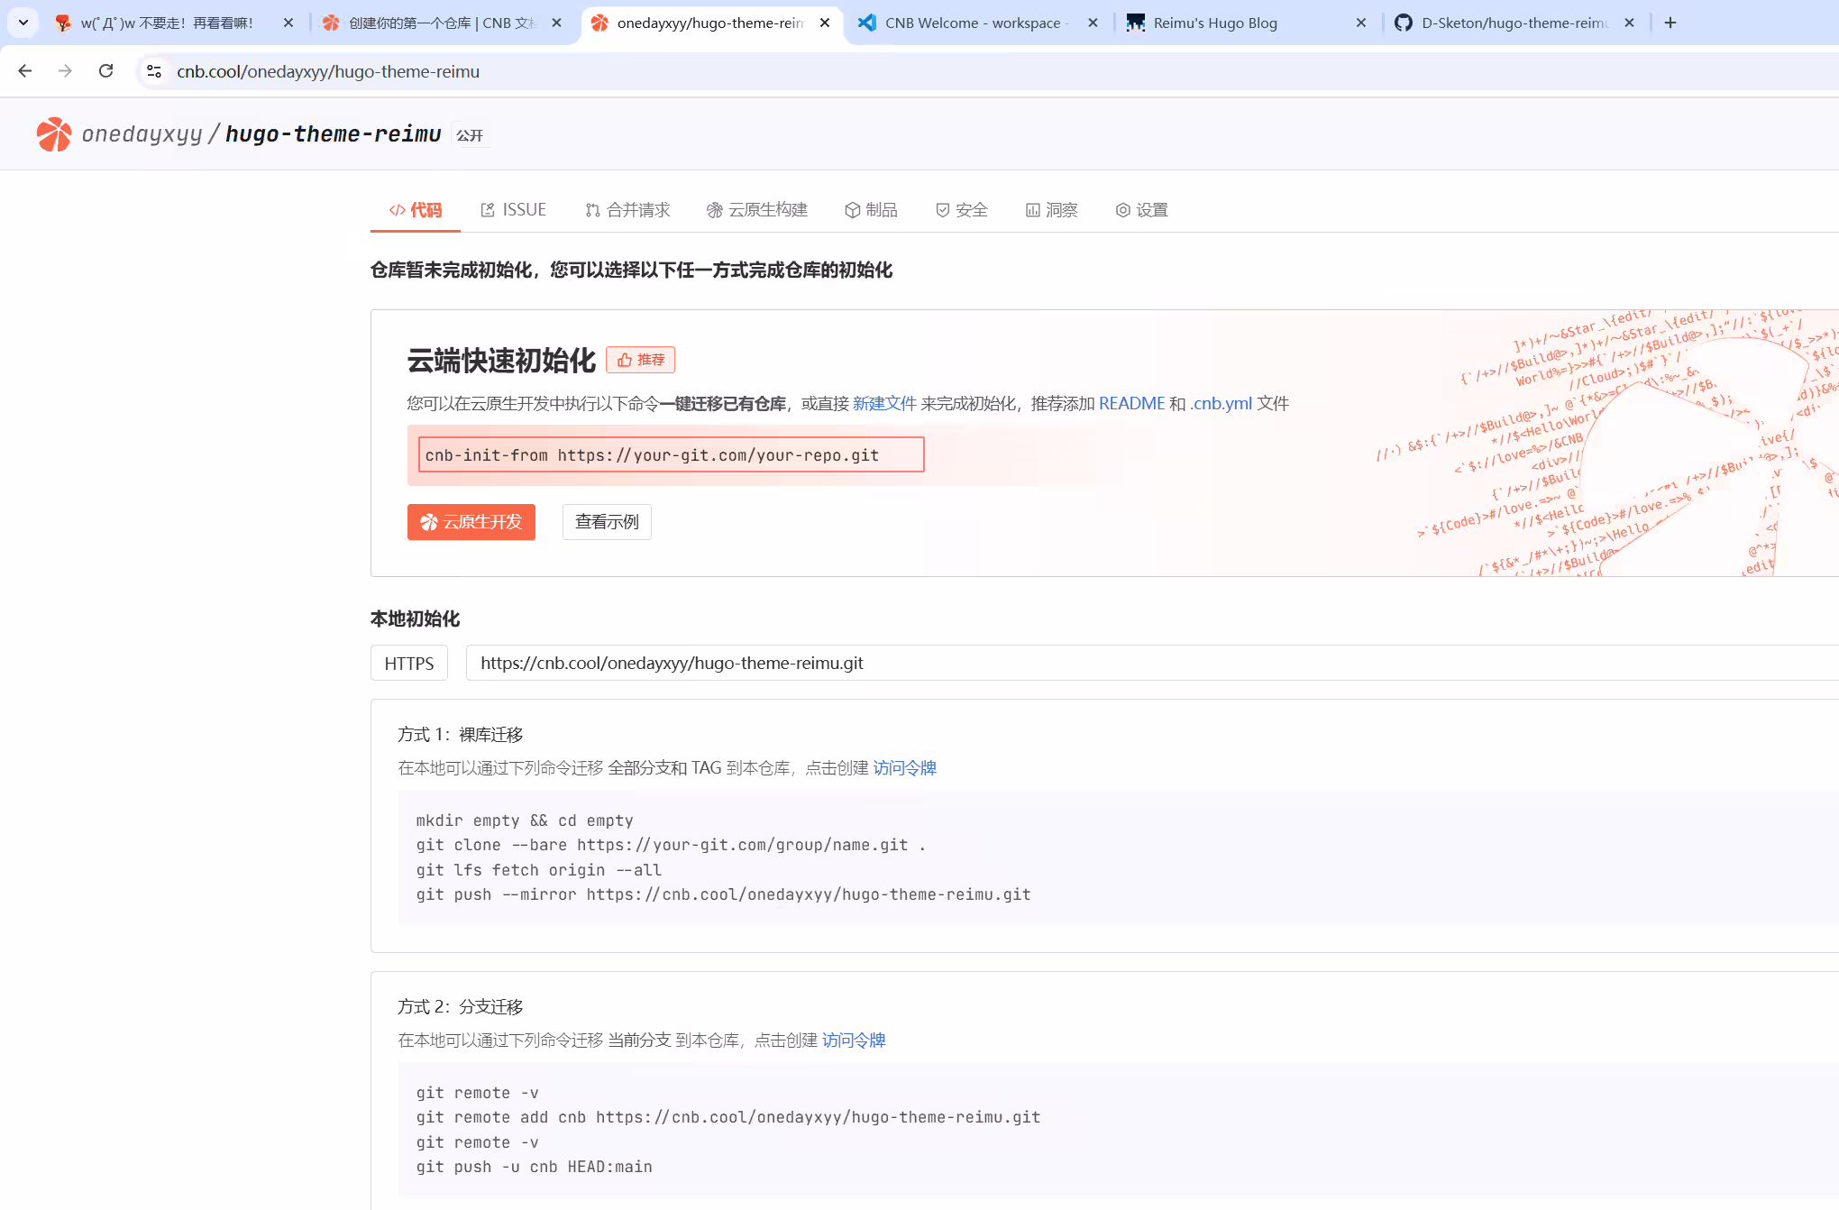Open the 合并请求 tab
This screenshot has height=1210, width=1839.
tap(627, 210)
